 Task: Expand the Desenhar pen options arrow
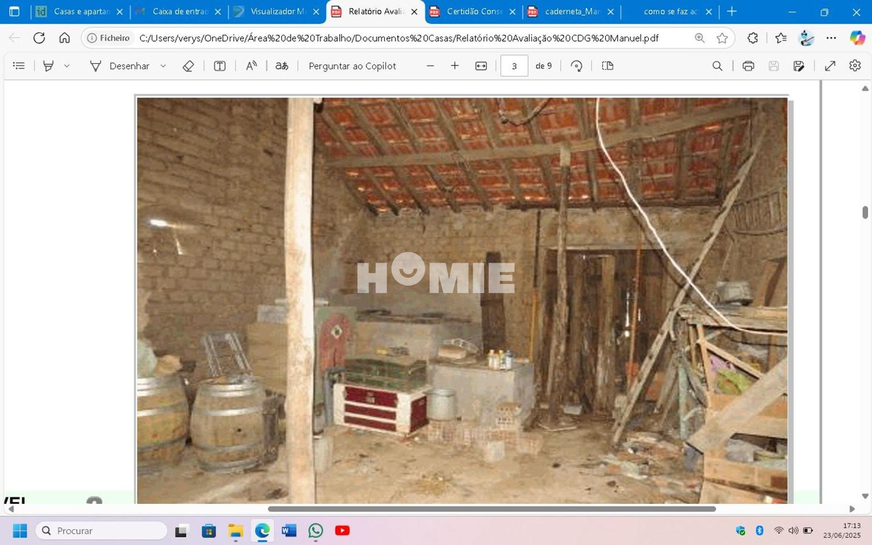pos(163,66)
